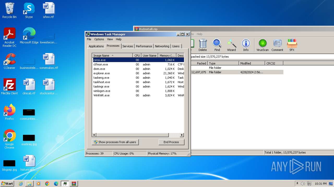Select winlogon.exe process row
334x187 pixels.
(138, 91)
